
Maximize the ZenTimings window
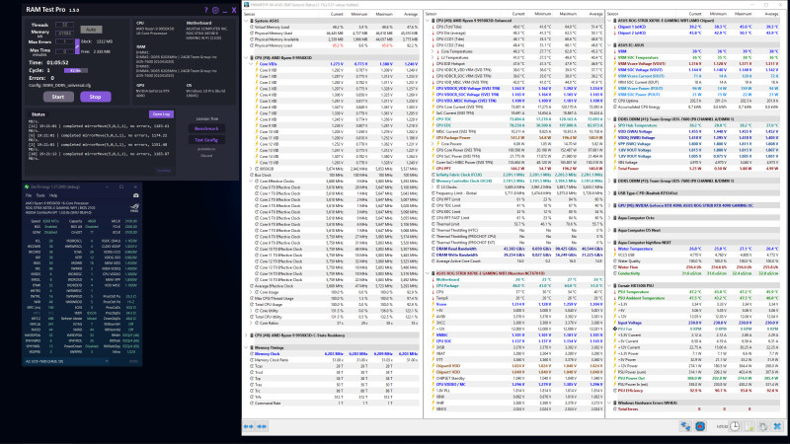[121, 186]
